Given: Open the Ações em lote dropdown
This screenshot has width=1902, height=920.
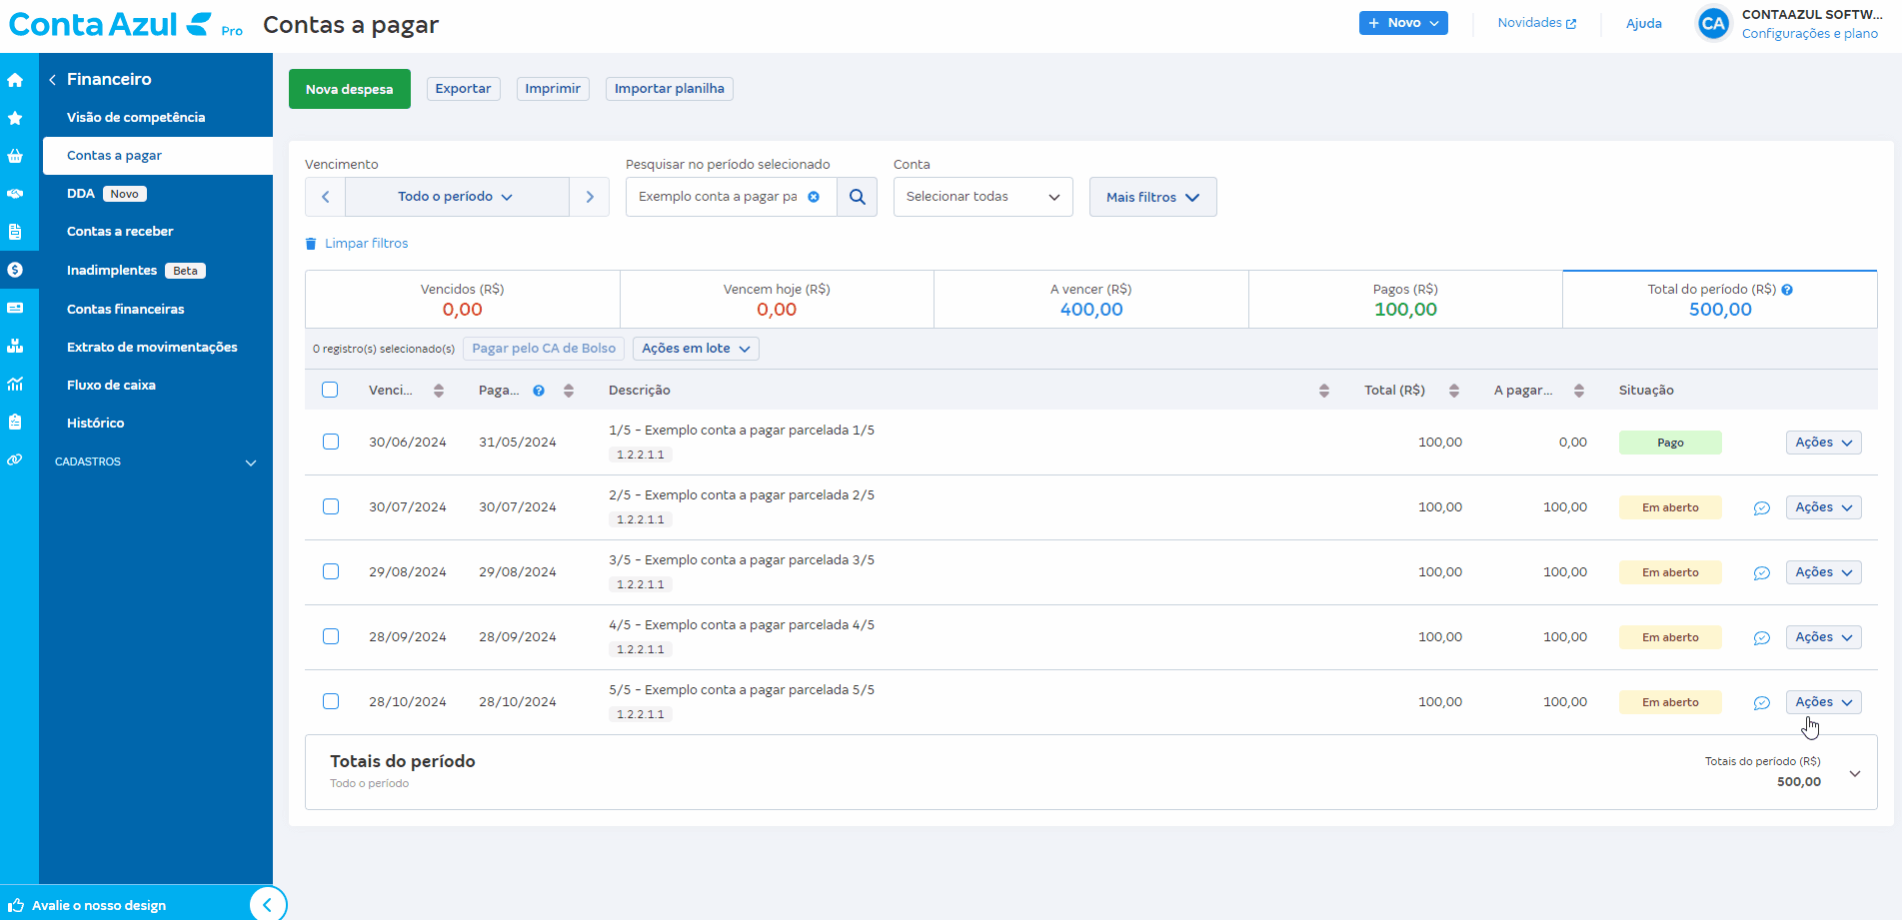Looking at the screenshot, I should click(x=696, y=349).
